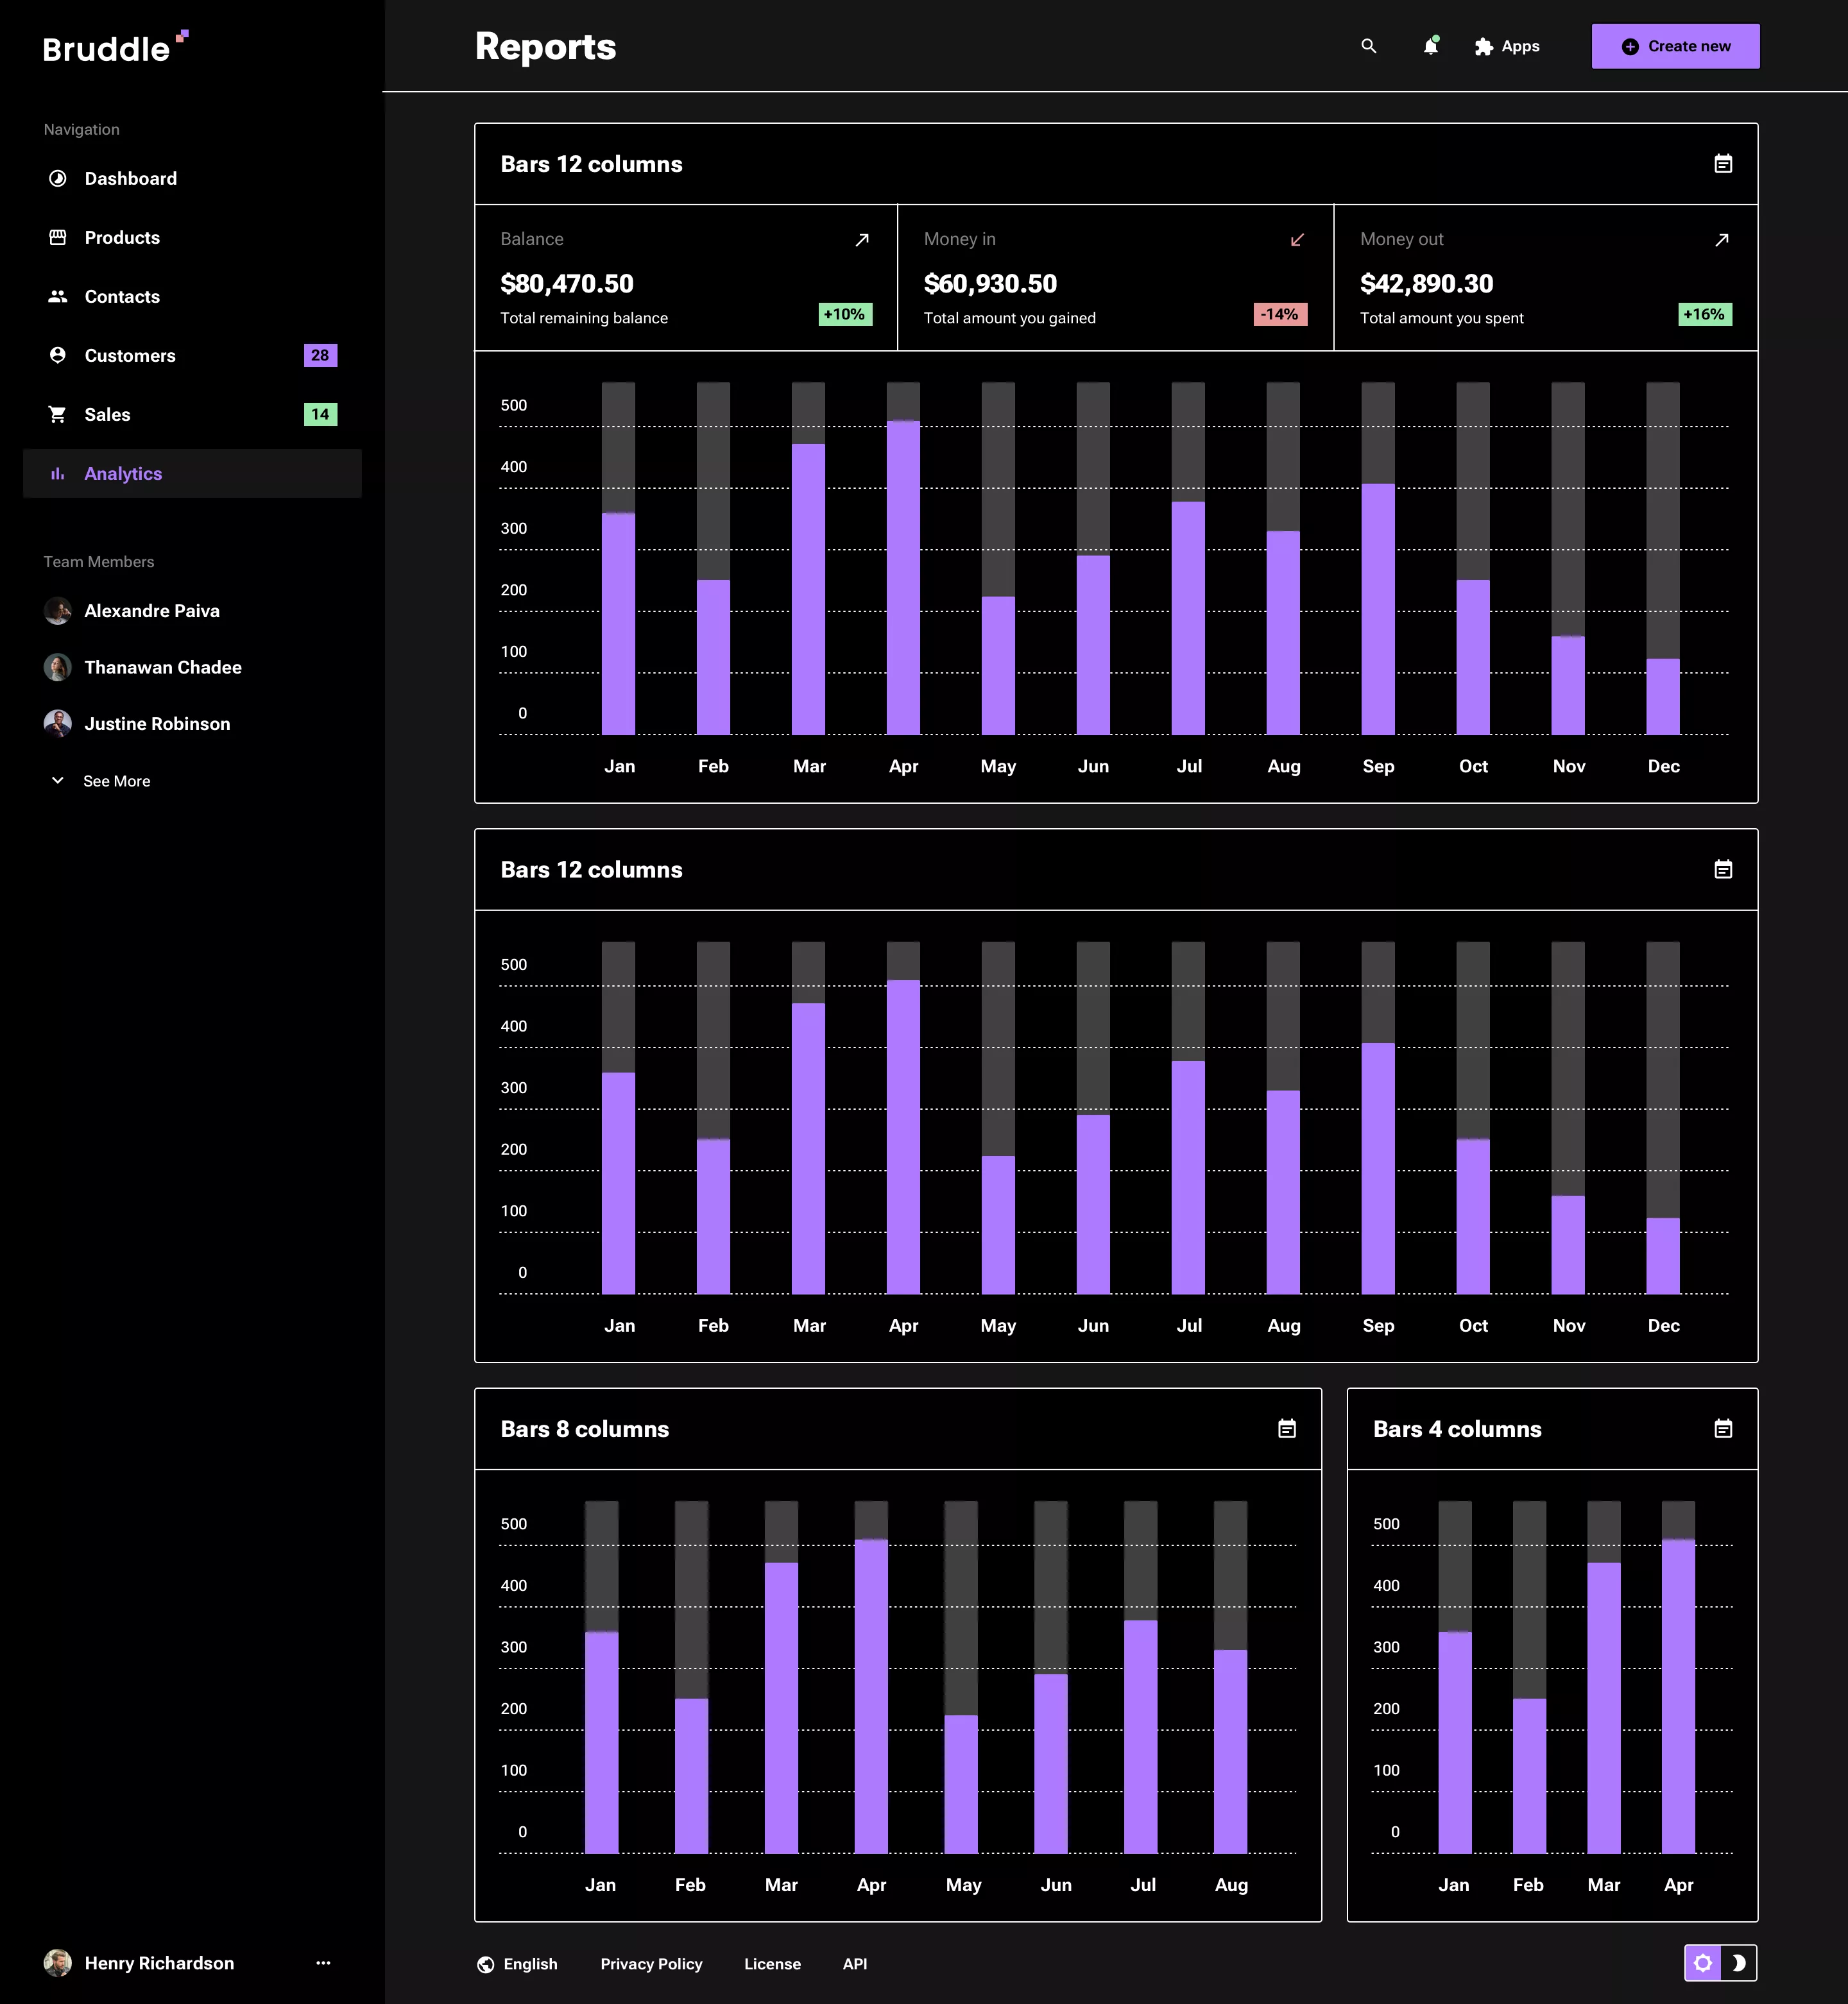Viewport: 1848px width, 2004px height.
Task: Open Alexandre Paiva's profile avatar
Action: tap(58, 611)
